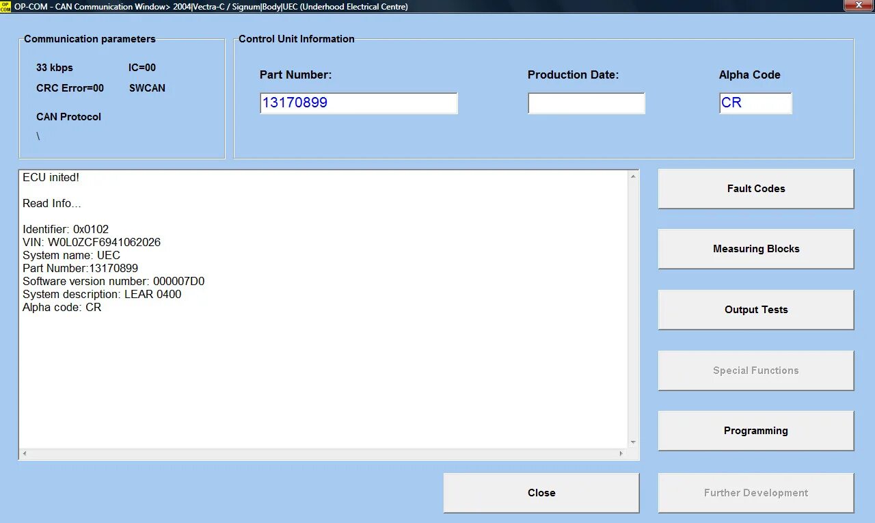Open the Fault Codes screen
This screenshot has height=523, width=875.
tap(756, 189)
